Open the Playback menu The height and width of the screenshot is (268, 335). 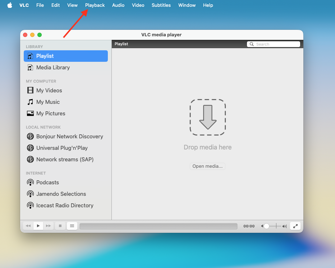pyautogui.click(x=95, y=5)
